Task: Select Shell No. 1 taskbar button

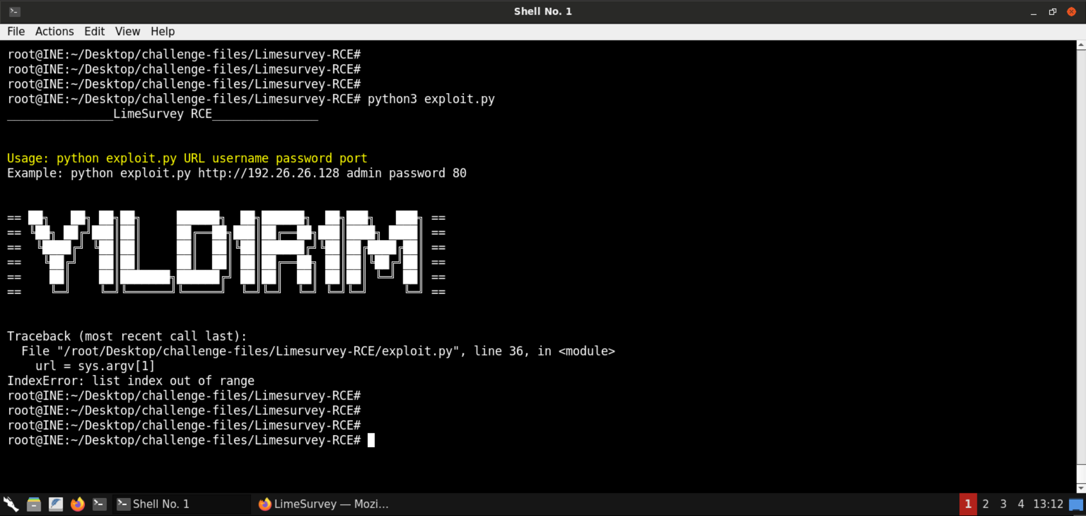Action: (182, 504)
